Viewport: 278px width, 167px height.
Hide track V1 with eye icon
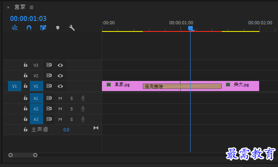point(60,86)
